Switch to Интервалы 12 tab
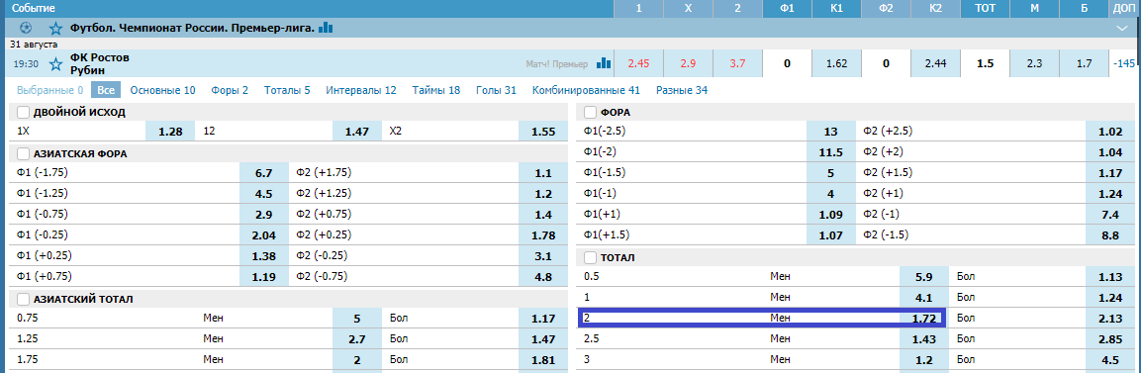The image size is (1141, 373). pos(361,91)
